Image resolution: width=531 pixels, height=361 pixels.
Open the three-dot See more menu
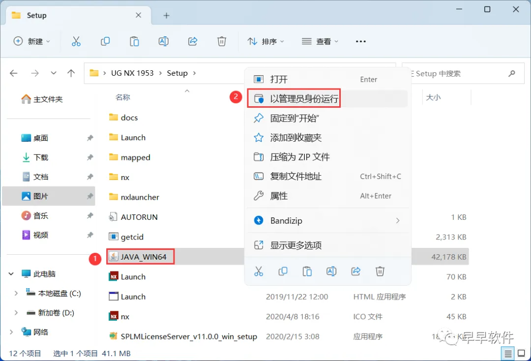[x=361, y=41]
